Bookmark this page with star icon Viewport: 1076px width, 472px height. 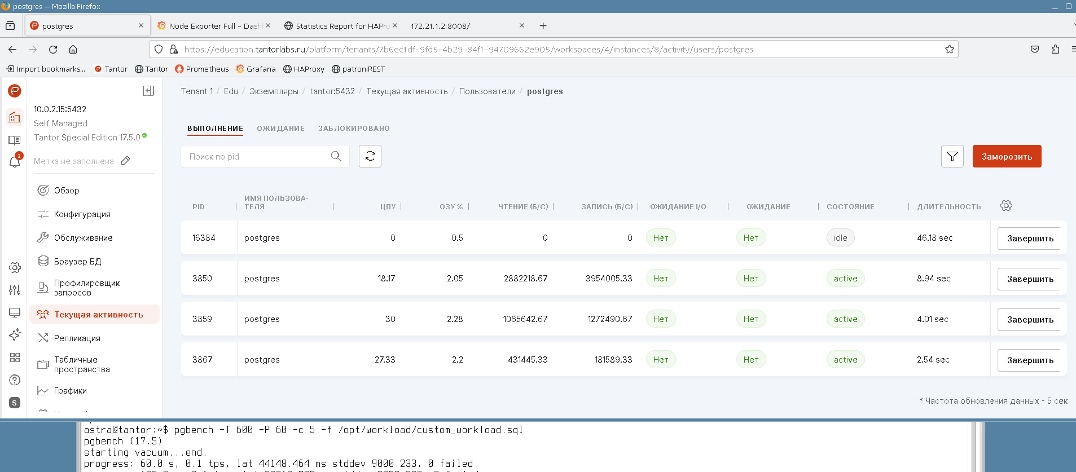[950, 49]
